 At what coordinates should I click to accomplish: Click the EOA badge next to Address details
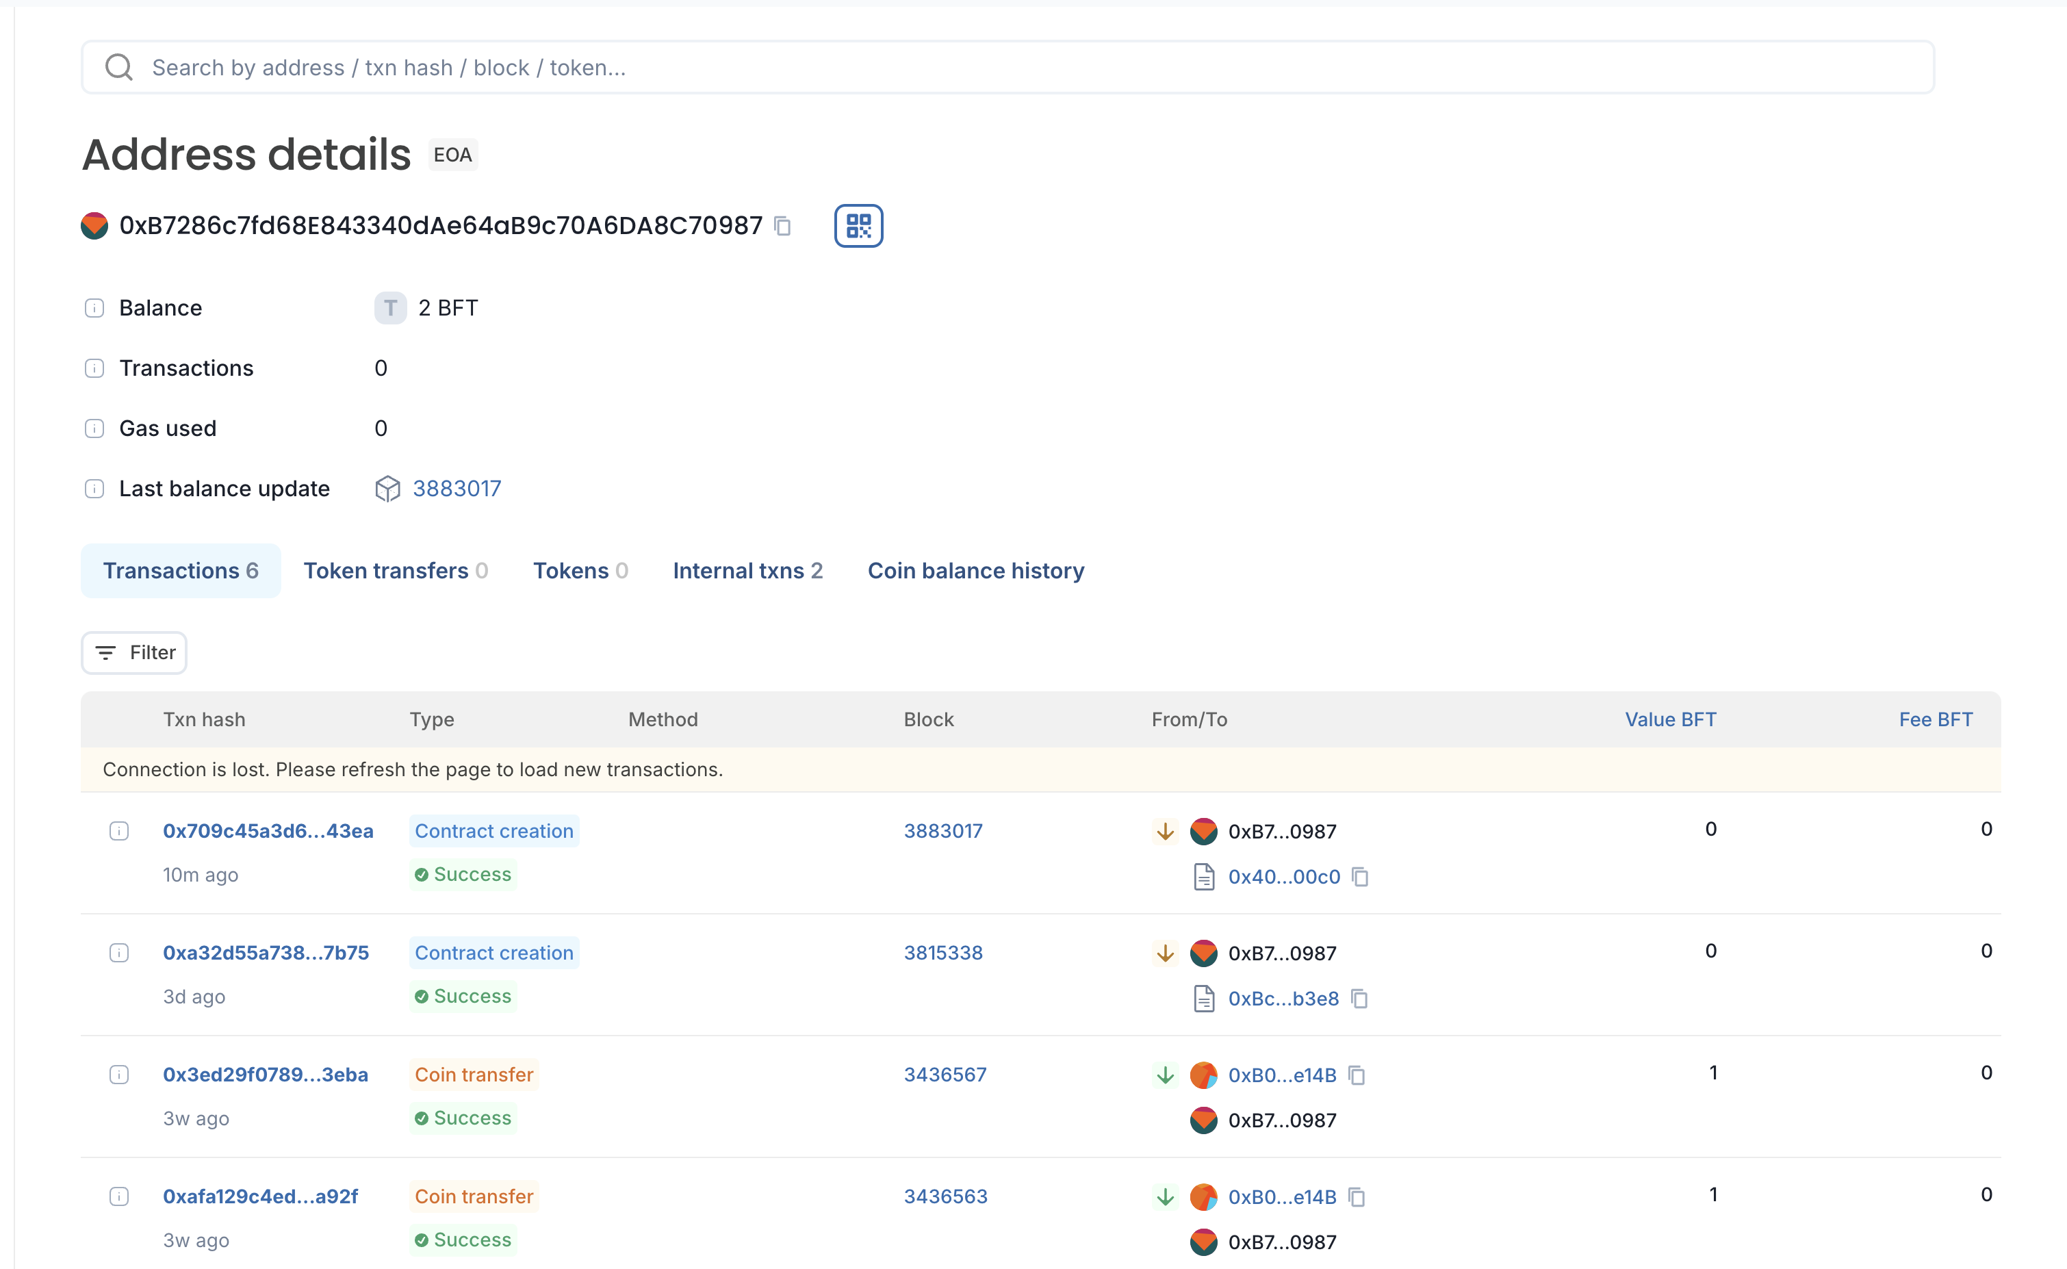[453, 155]
